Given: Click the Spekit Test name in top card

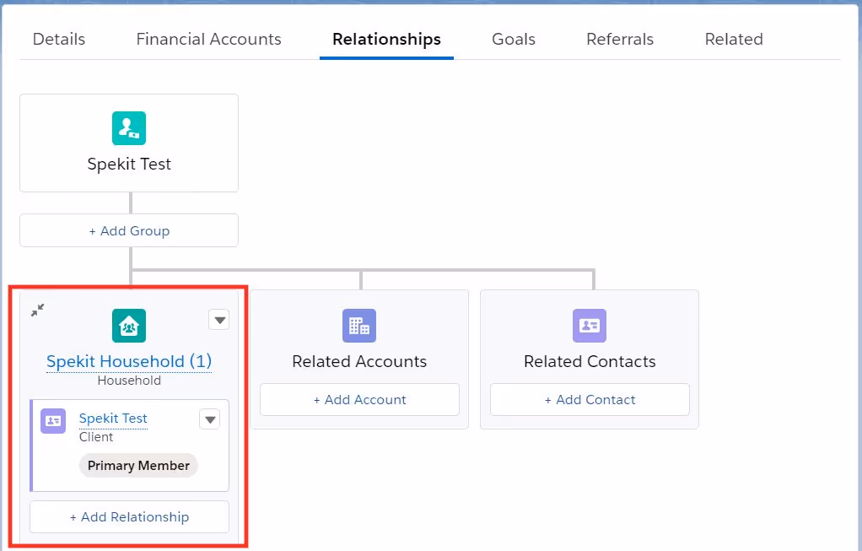Looking at the screenshot, I should tap(129, 164).
